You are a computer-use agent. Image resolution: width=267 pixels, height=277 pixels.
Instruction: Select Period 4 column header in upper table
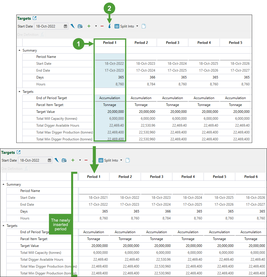coord(204,43)
